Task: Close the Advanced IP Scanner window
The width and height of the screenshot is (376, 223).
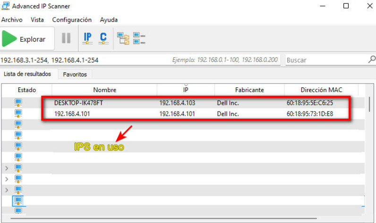Action: click(x=370, y=6)
